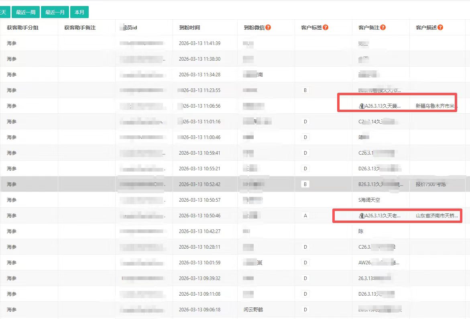470x319 pixels.
Task: Click the 获客助手备注 column header
Action: point(80,28)
